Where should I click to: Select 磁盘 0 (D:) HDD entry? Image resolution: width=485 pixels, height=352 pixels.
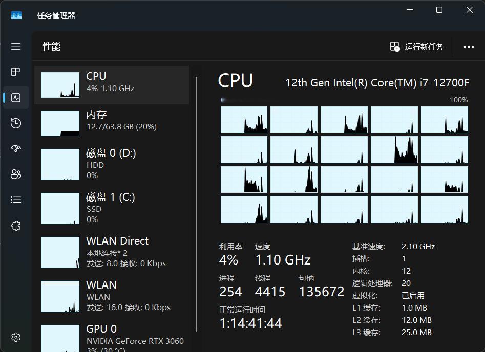(112, 164)
